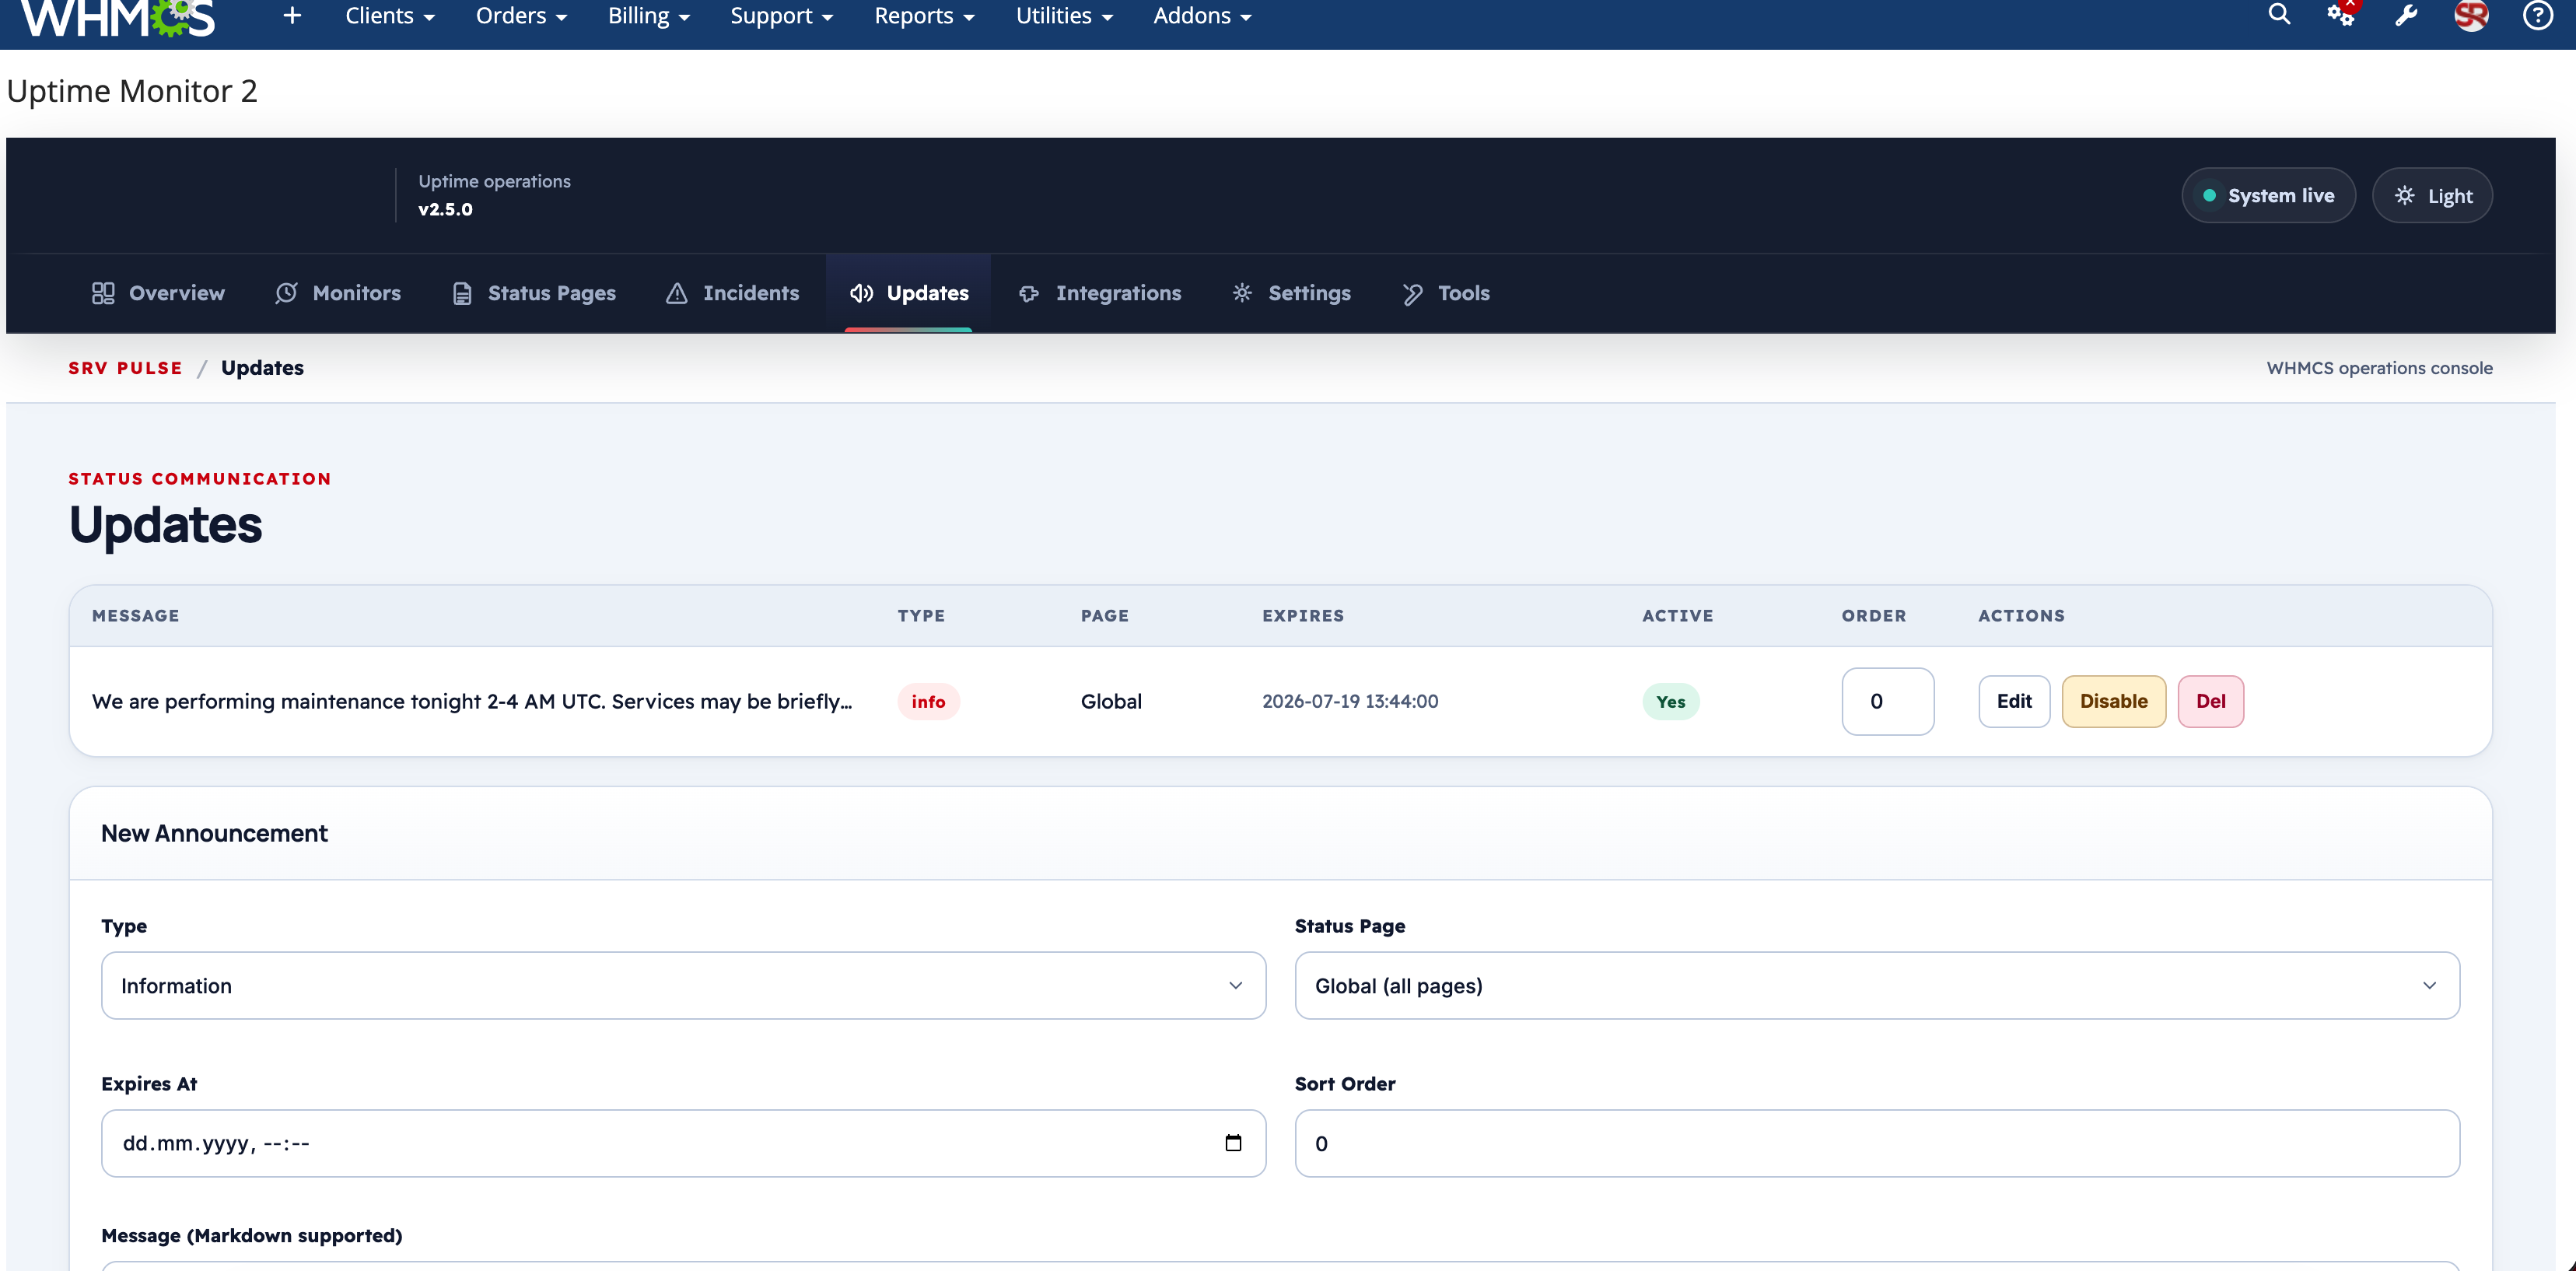Switch to the Incidents tab label
Viewport: 2576px width, 1271px height.
pyautogui.click(x=751, y=293)
